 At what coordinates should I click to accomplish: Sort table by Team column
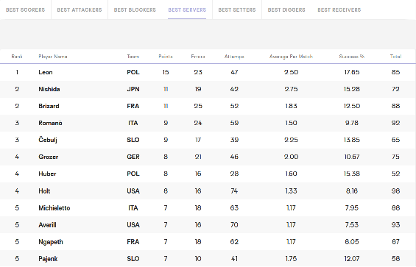click(x=133, y=57)
